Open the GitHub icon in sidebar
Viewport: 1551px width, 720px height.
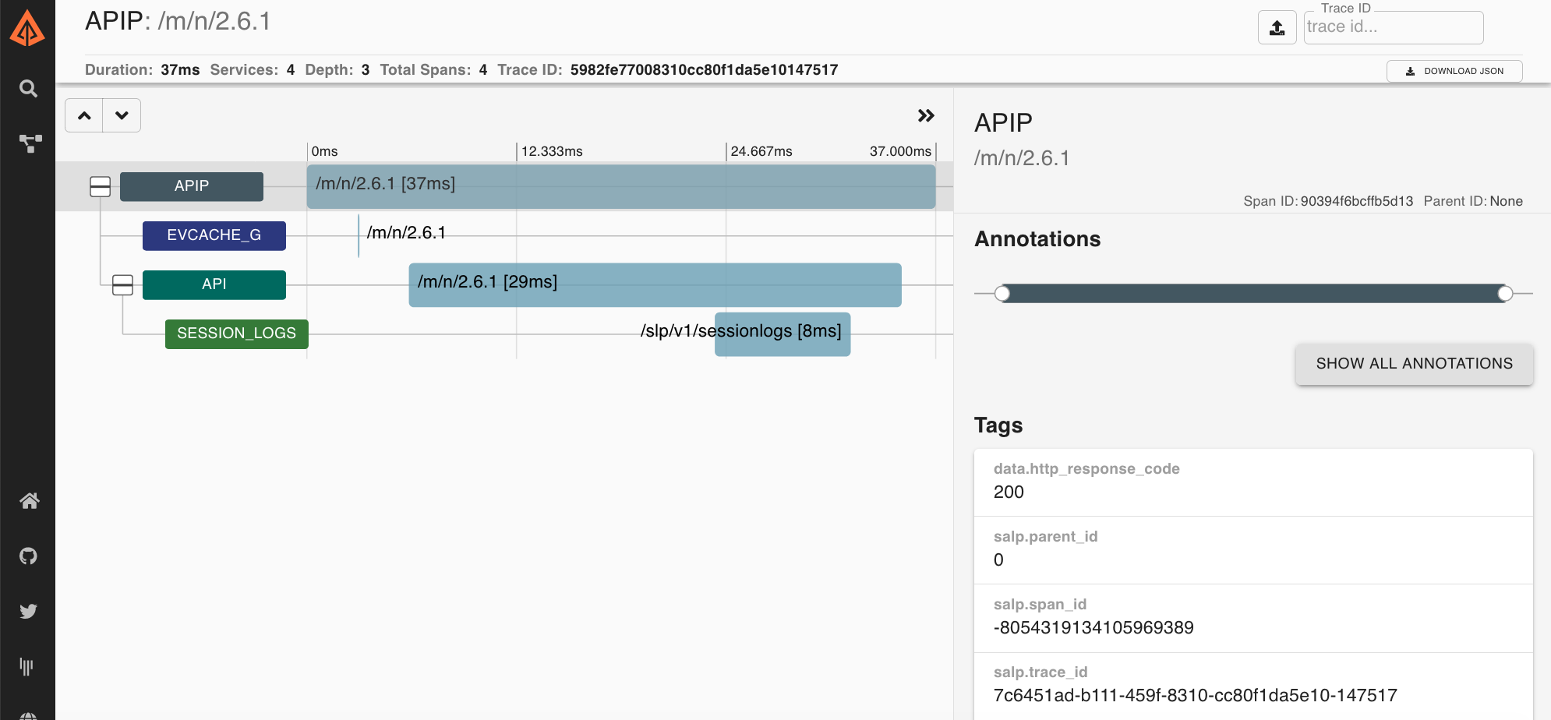point(28,556)
